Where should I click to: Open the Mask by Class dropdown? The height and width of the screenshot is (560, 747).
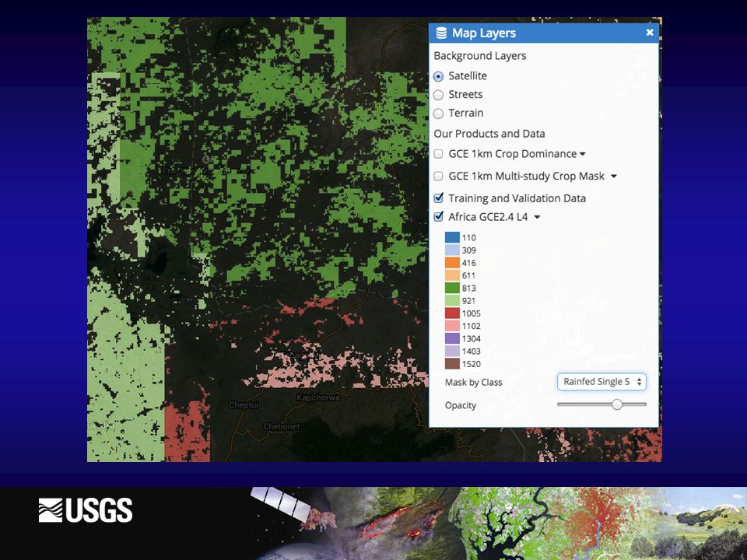(601, 382)
